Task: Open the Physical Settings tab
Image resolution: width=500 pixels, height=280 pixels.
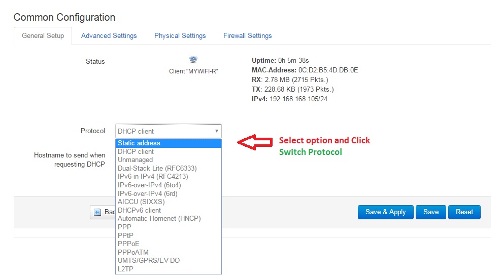Action: (180, 35)
